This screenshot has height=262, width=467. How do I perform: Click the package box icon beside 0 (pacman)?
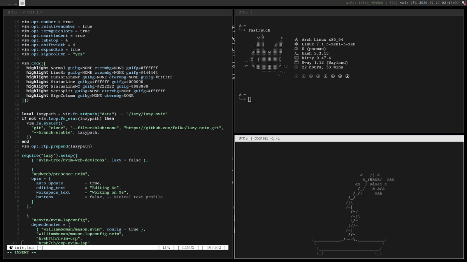[x=296, y=49]
